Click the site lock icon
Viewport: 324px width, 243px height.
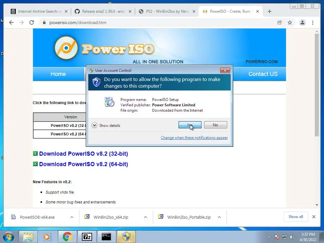click(44, 22)
